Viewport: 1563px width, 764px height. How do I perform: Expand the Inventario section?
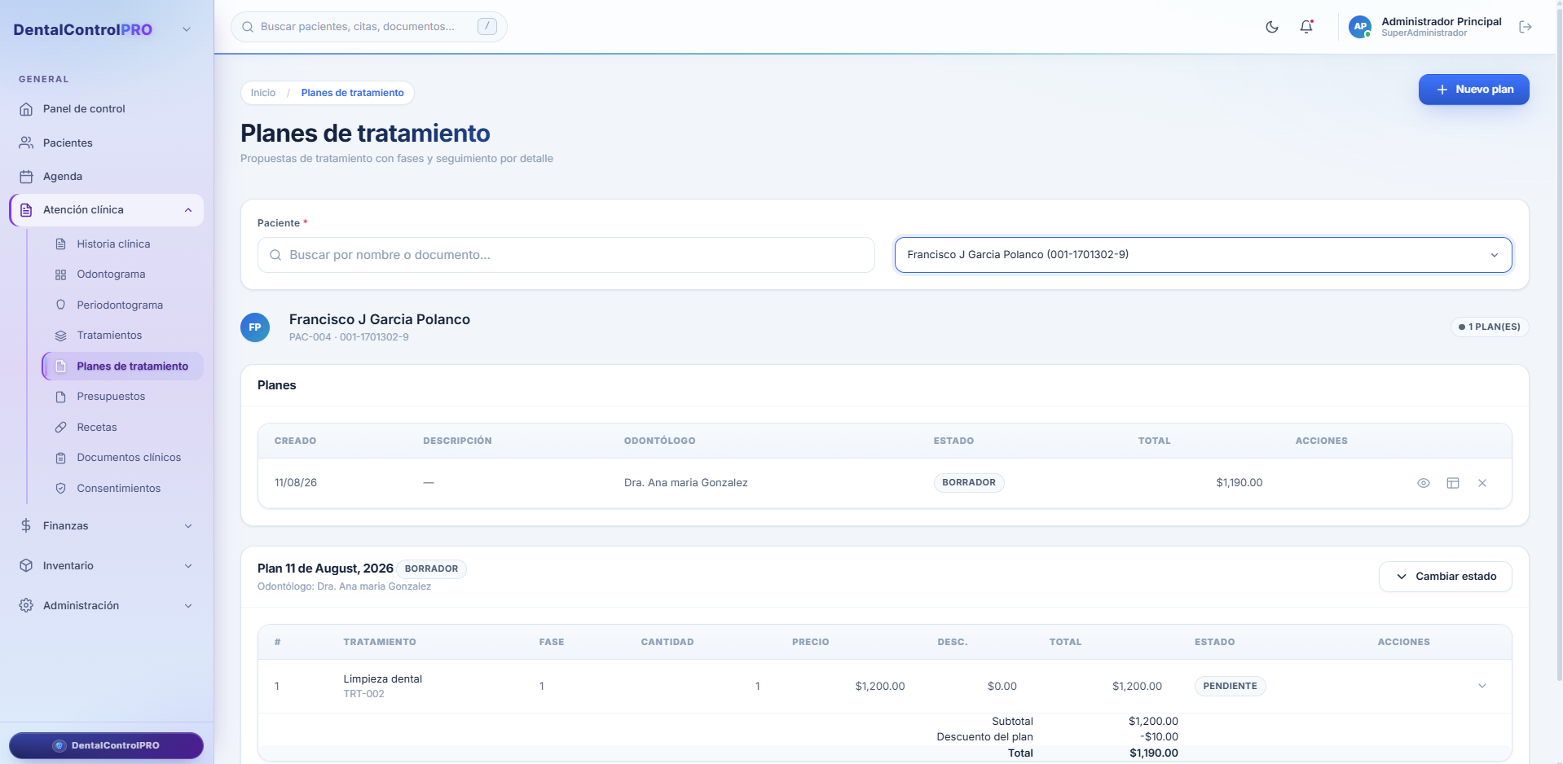pos(106,565)
